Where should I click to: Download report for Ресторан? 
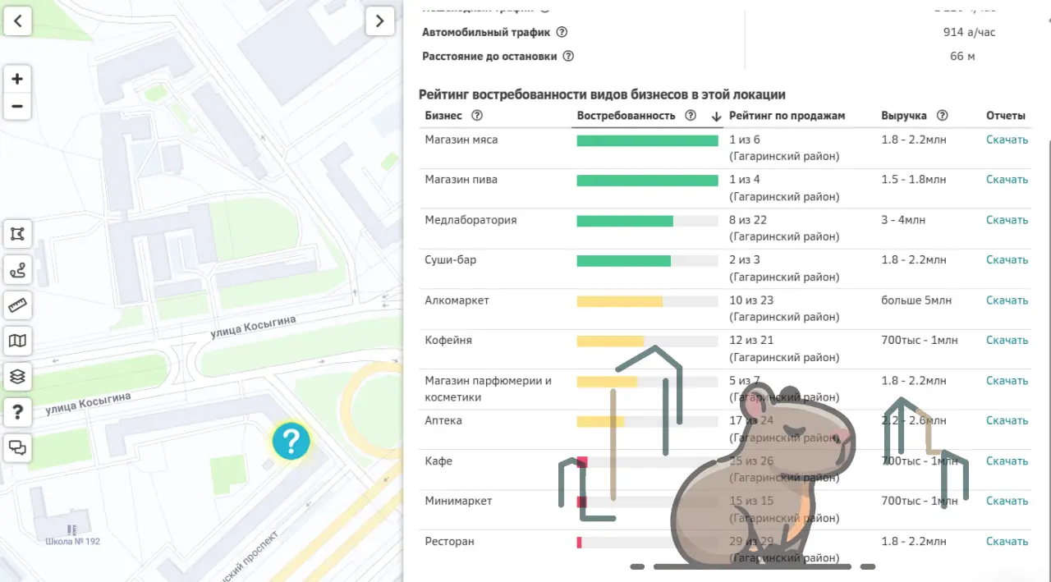click(x=1007, y=542)
